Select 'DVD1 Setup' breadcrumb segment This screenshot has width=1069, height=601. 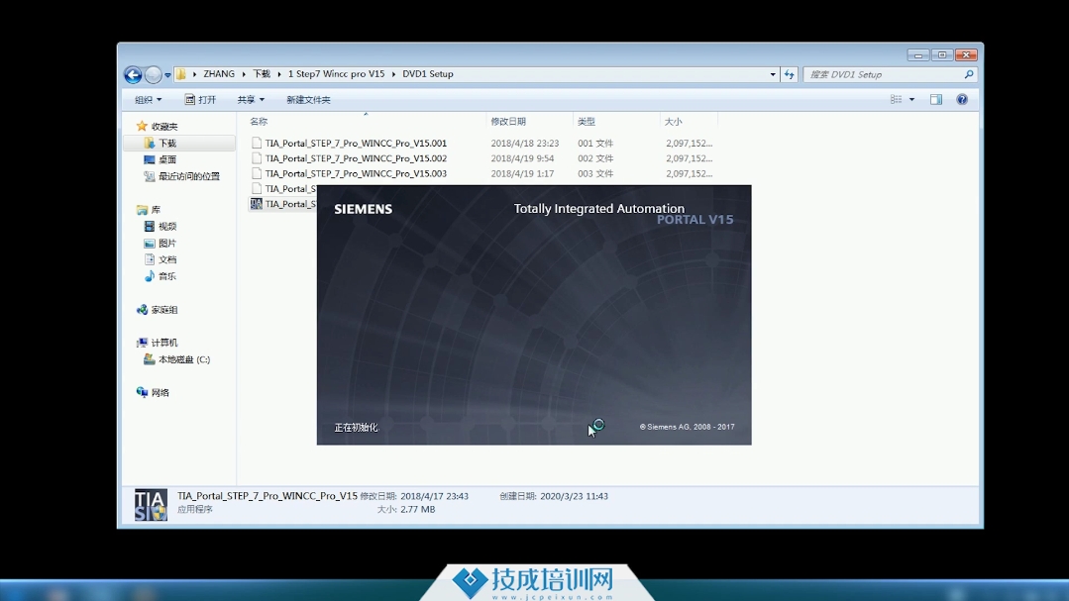click(x=427, y=74)
